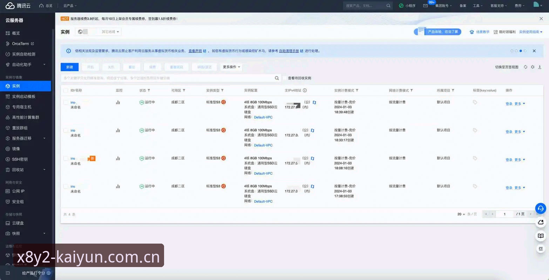Open the 实例使用指南 dropdown
Image resolution: width=549 pixels, height=280 pixels.
pos(531,32)
